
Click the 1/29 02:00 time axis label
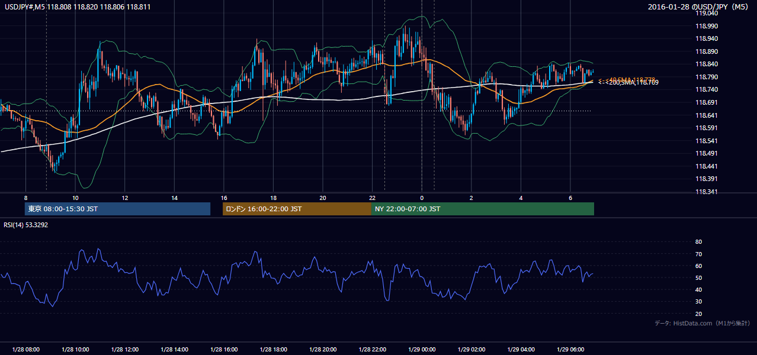(471, 350)
